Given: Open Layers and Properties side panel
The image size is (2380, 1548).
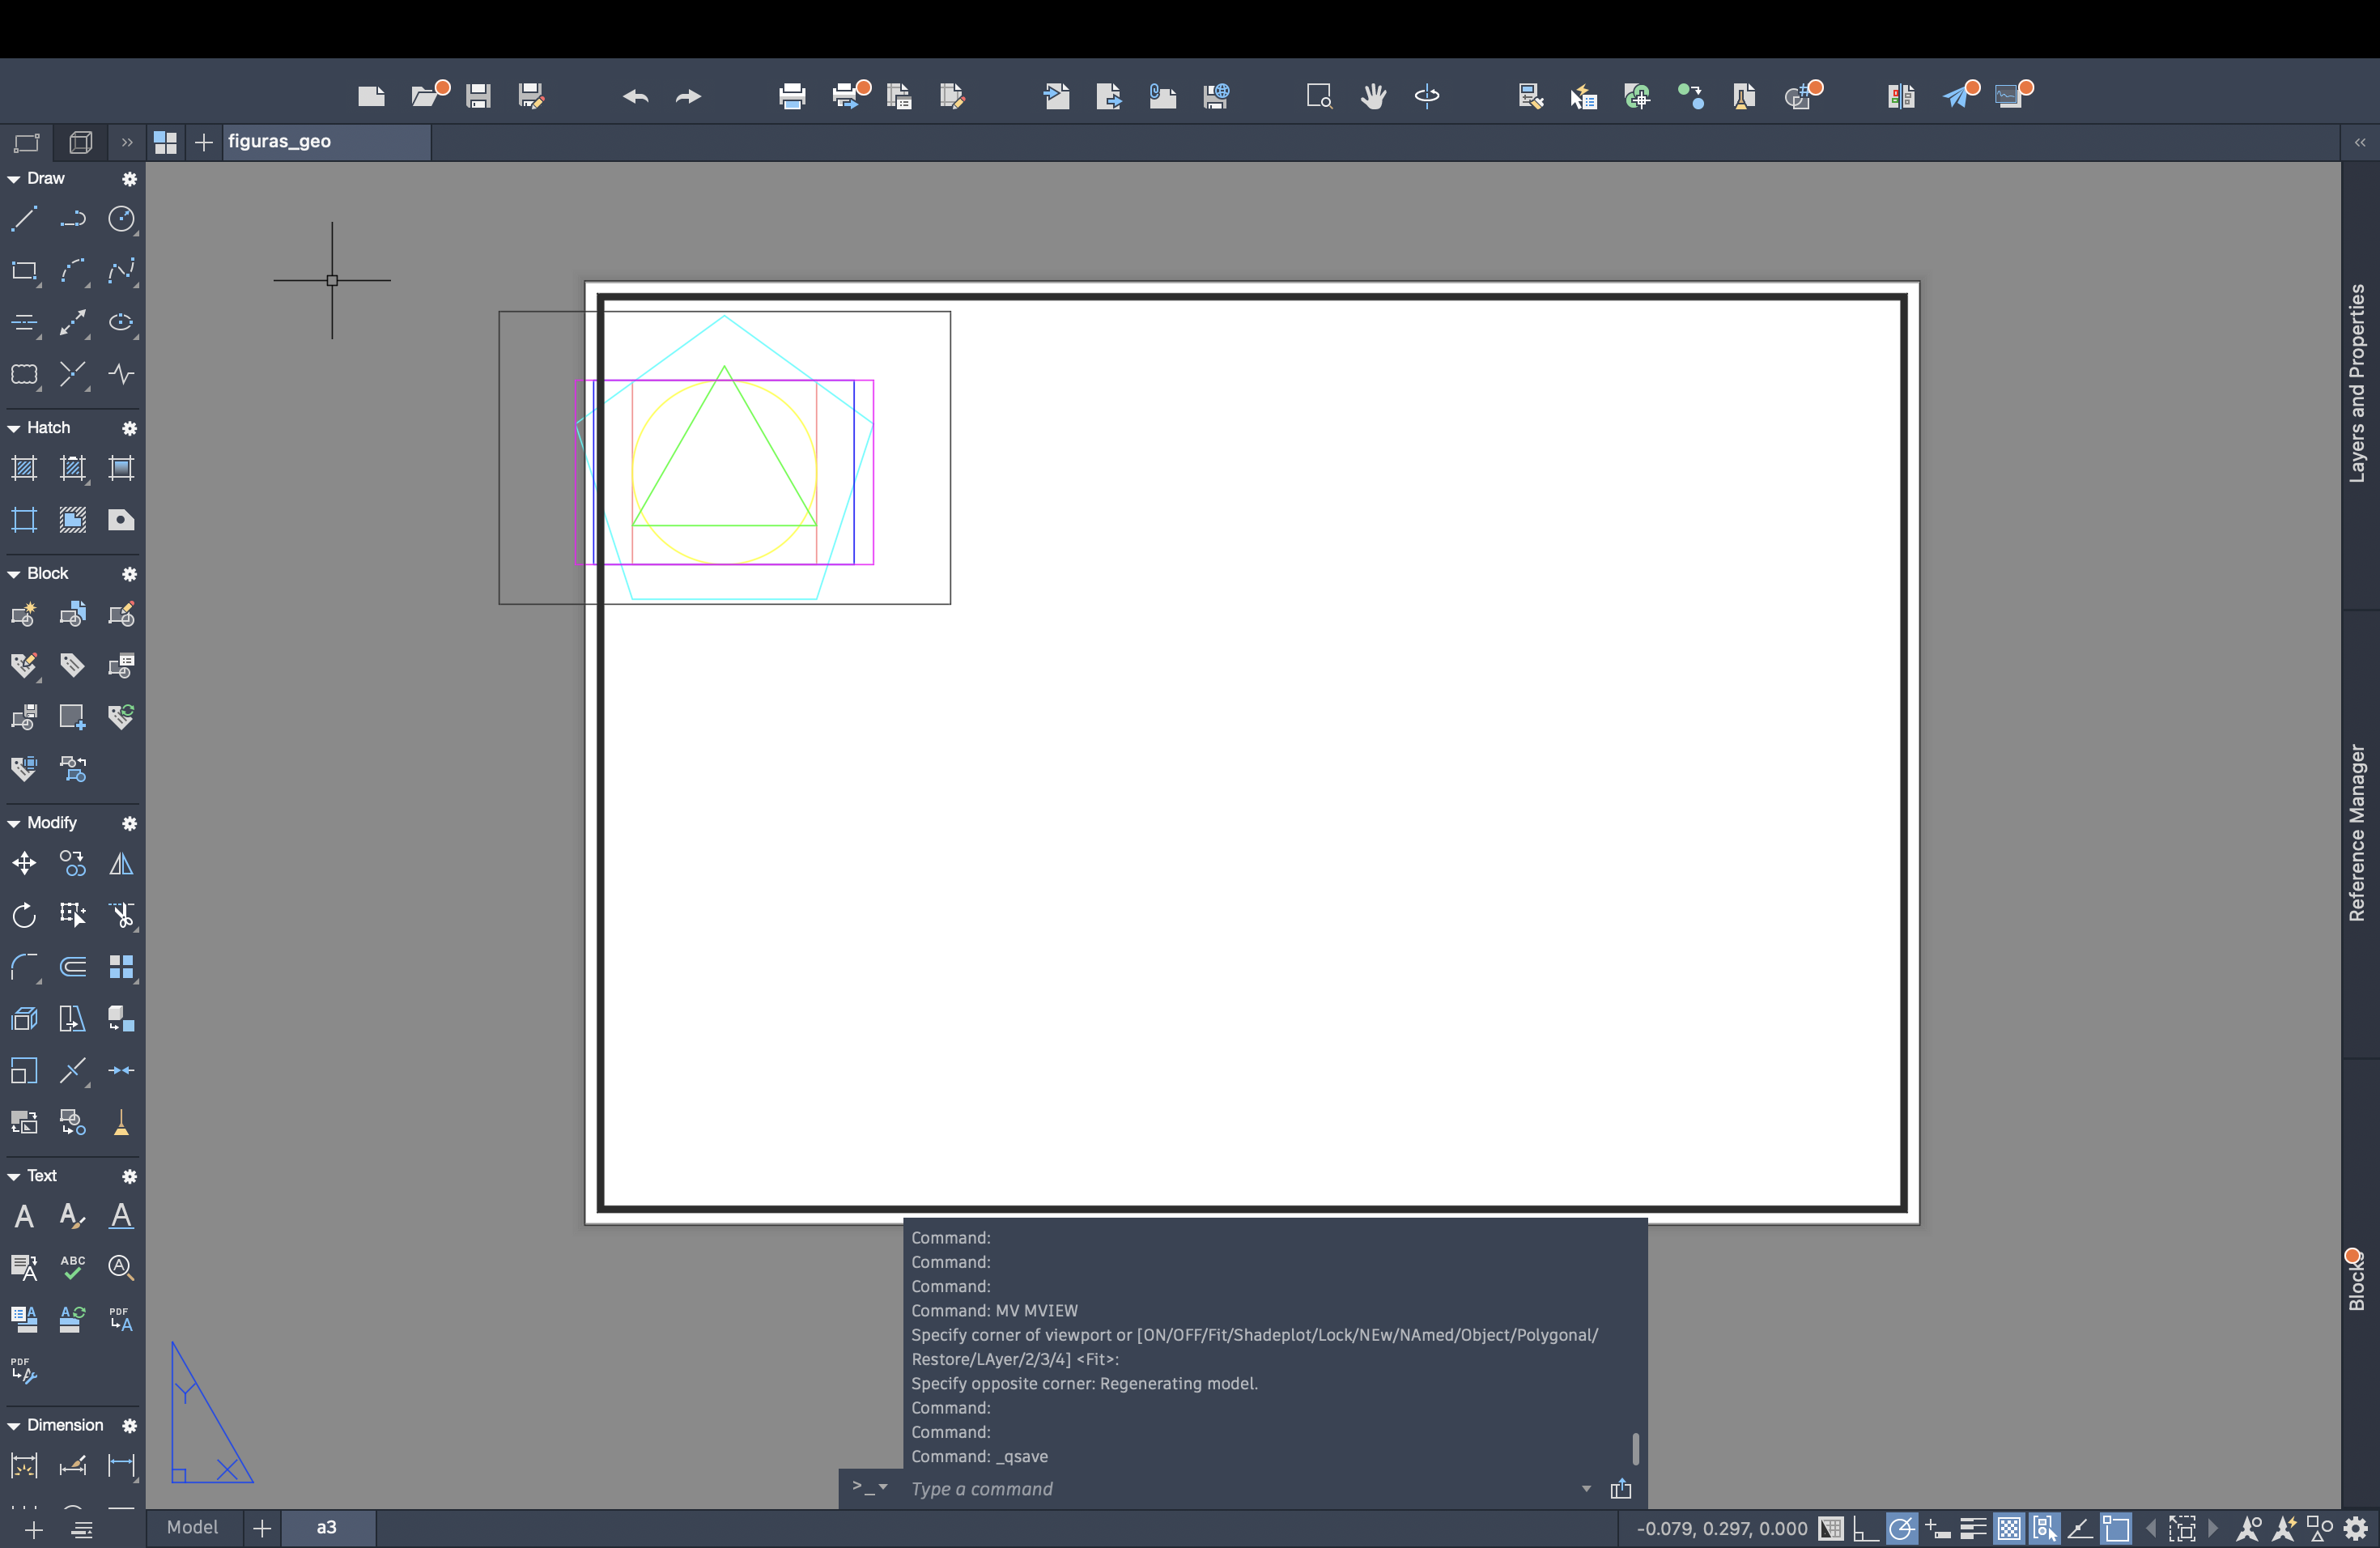Looking at the screenshot, I should [2358, 383].
